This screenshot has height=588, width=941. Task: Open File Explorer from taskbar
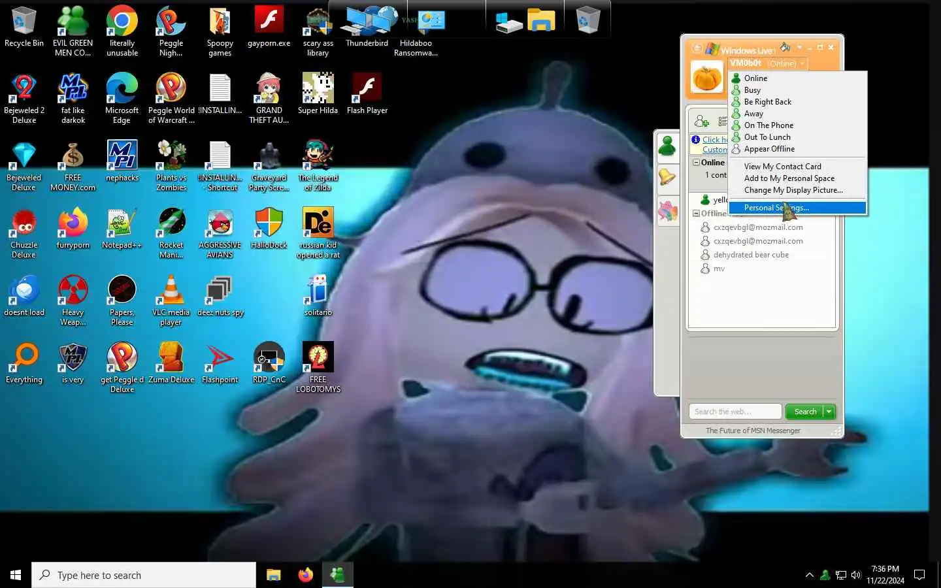273,575
